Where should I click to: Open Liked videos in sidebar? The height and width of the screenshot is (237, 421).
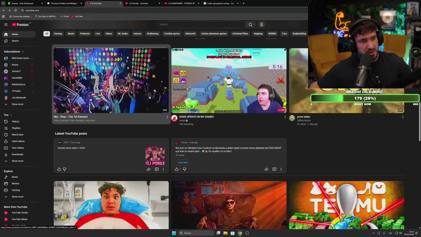coord(18,141)
